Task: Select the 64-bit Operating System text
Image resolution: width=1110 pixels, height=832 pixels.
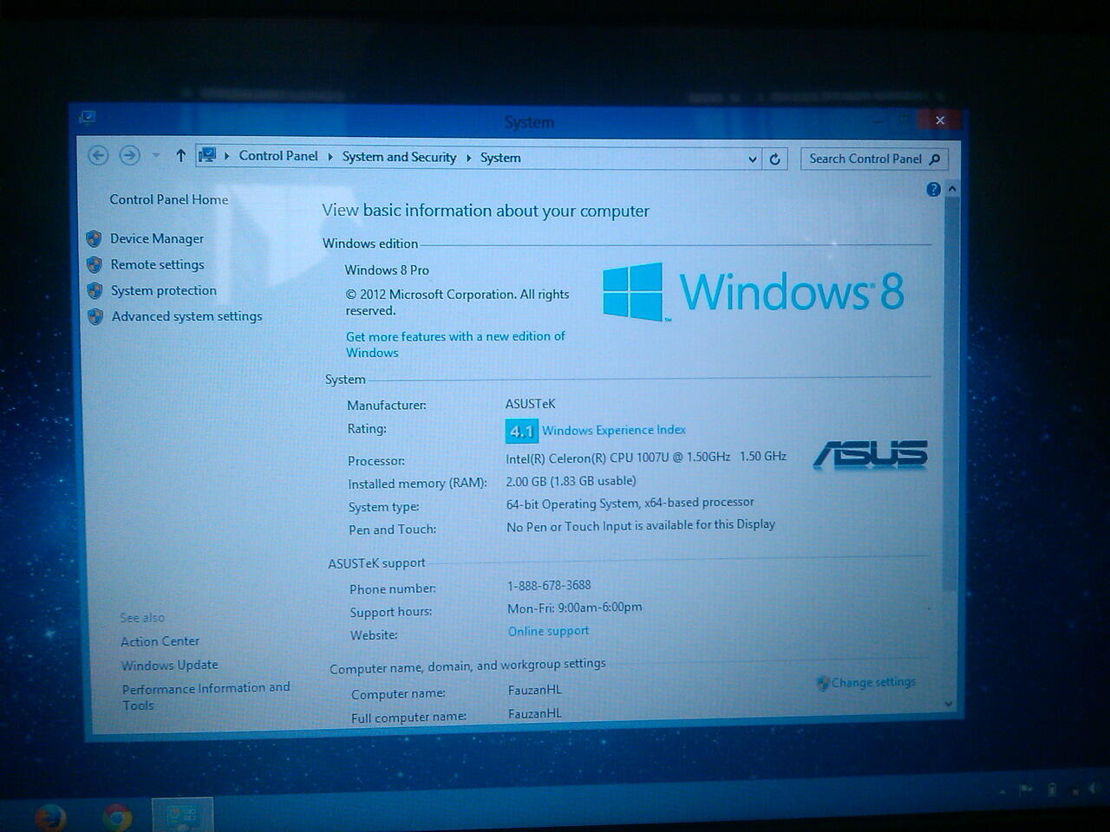Action: (630, 503)
